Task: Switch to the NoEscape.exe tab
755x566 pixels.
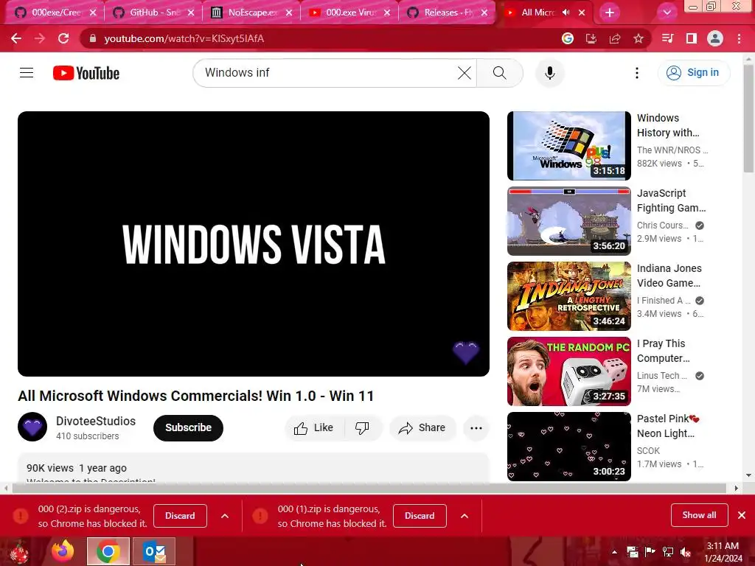Action: coord(251,13)
